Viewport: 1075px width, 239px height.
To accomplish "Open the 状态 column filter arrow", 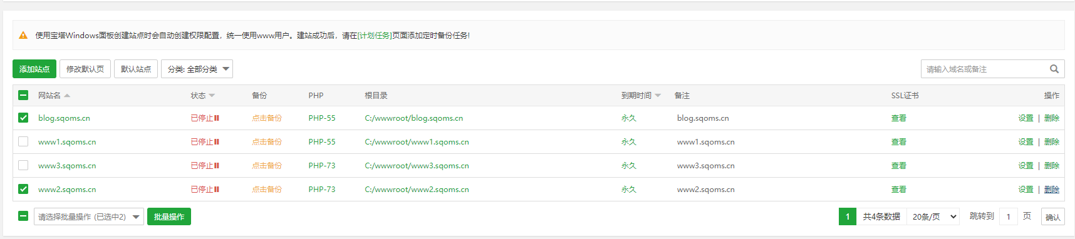I will coord(212,96).
